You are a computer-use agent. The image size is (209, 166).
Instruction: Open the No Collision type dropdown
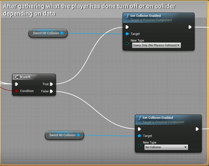coord(166,147)
